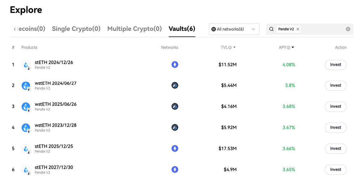Click the wstETH 2024/06/27 token icon
Screen dimensions: 361x188
point(26,86)
